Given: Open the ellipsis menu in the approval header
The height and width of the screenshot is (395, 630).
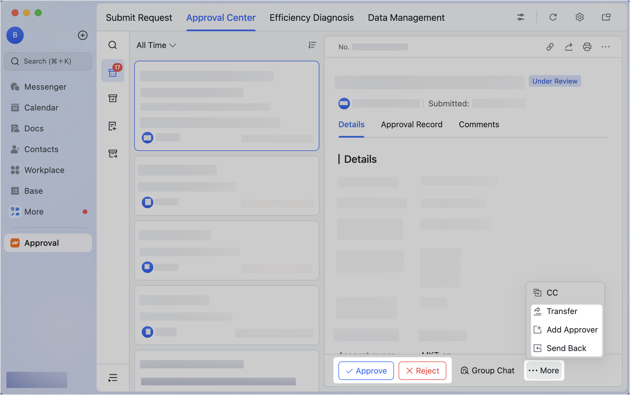Looking at the screenshot, I should coord(605,47).
